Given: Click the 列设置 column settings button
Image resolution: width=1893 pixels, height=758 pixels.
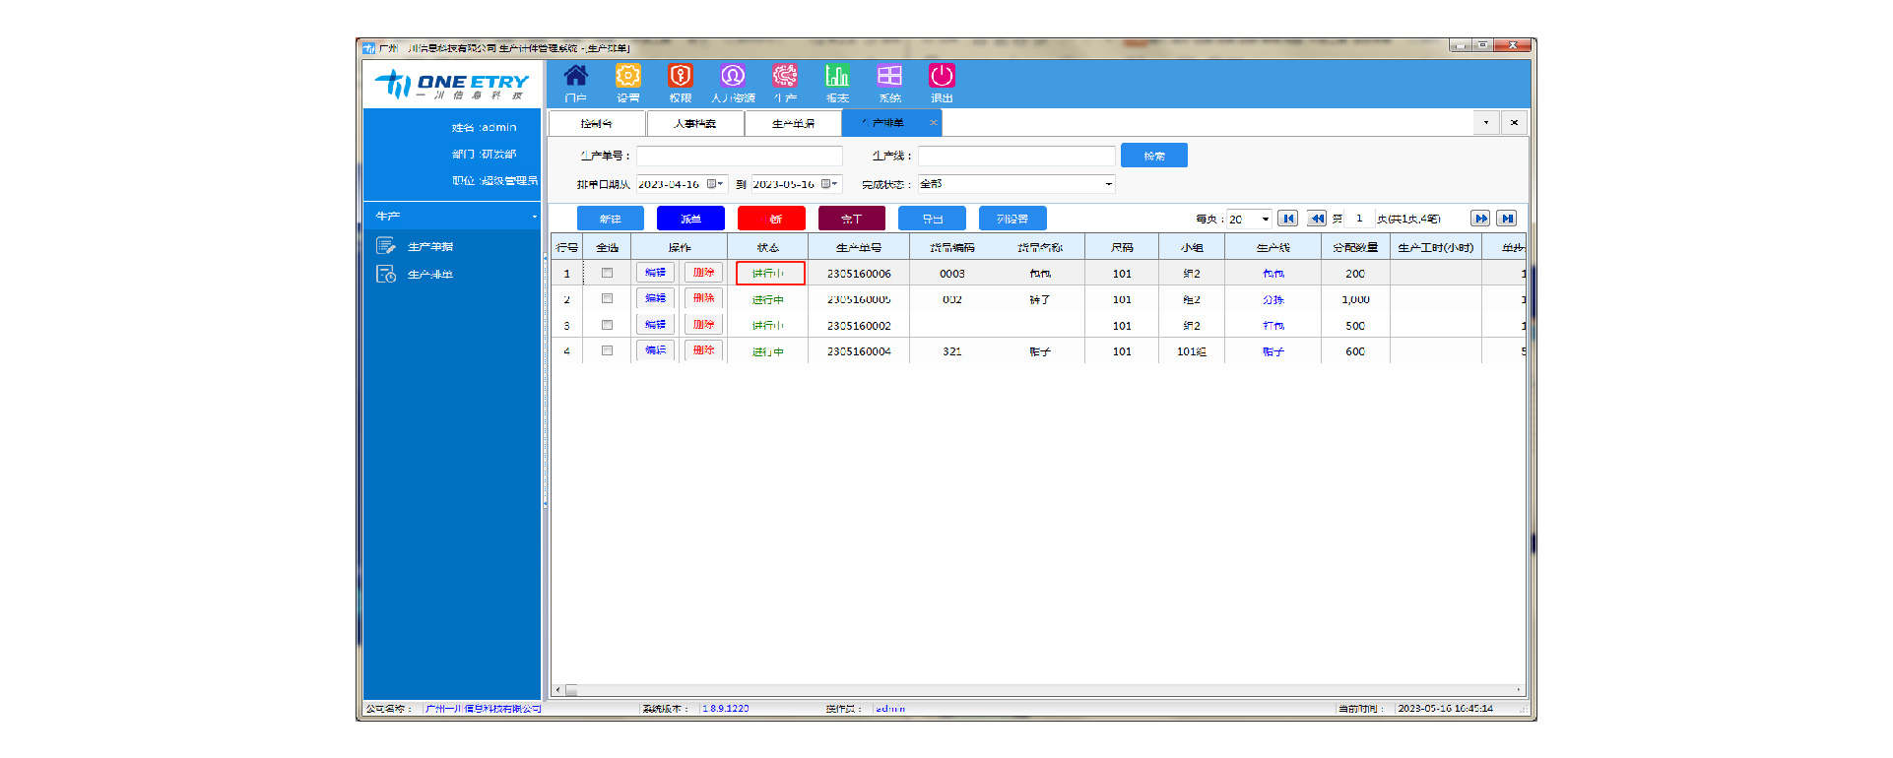Looking at the screenshot, I should pos(1012,219).
